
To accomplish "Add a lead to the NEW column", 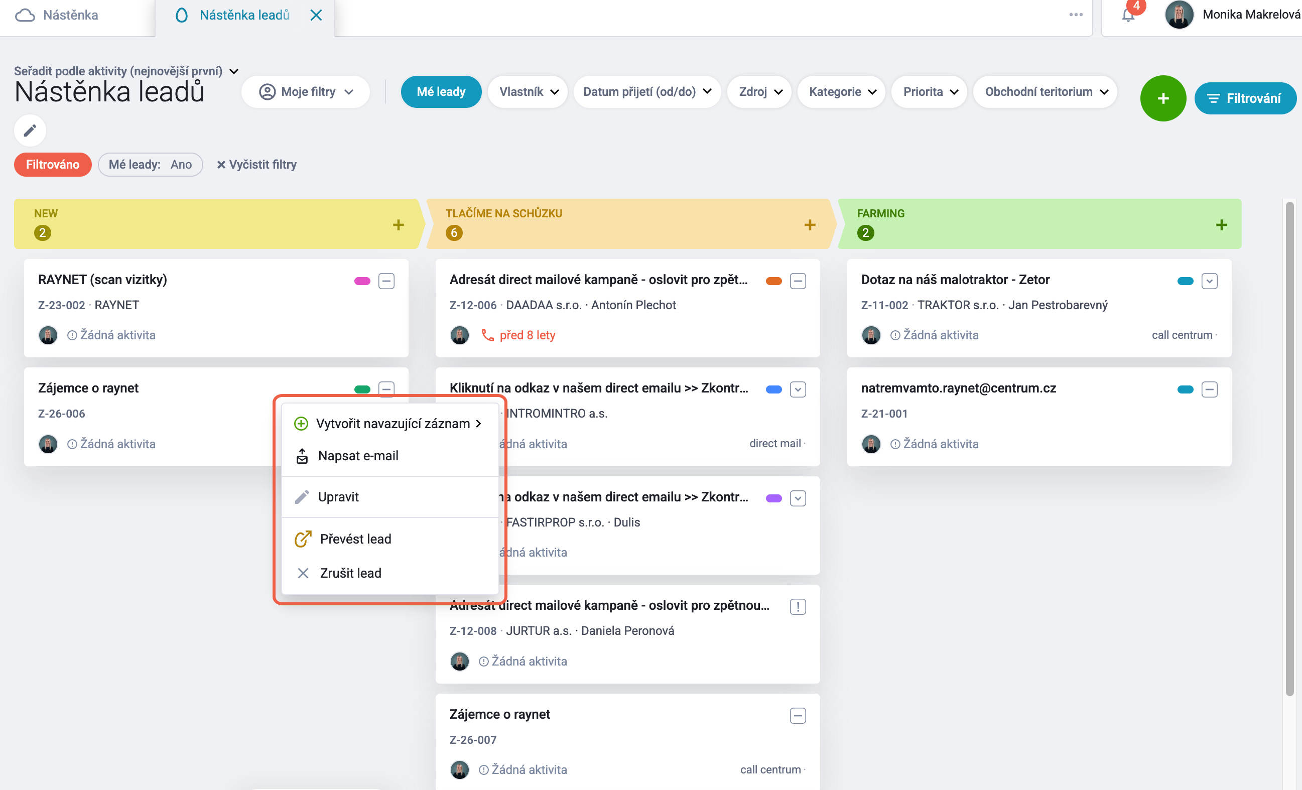I will [x=399, y=224].
